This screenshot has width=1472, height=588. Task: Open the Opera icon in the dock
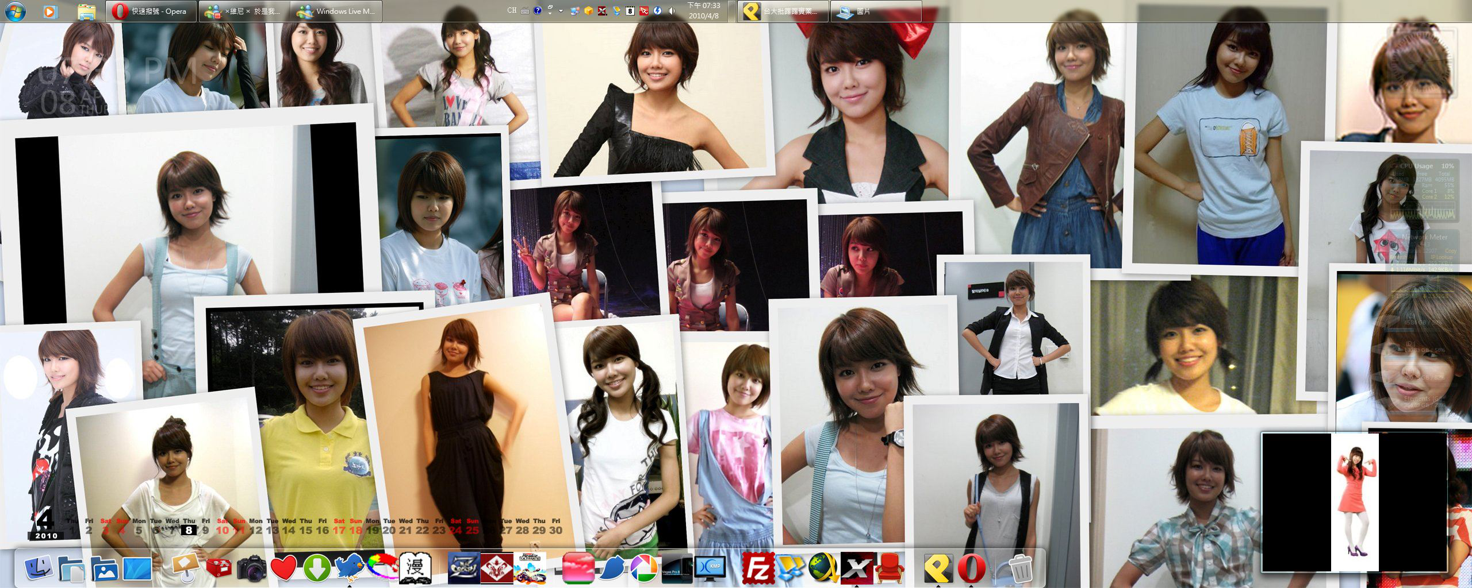[x=971, y=568]
